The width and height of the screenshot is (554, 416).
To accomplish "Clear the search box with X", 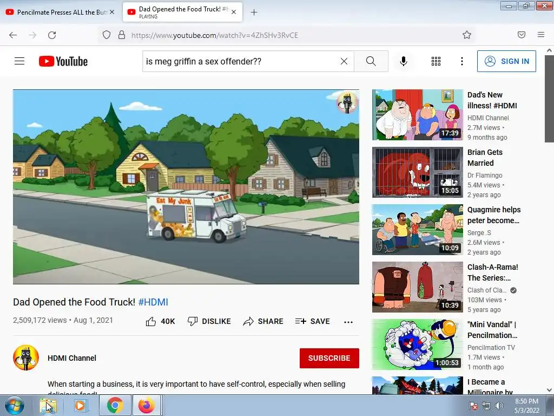I will pyautogui.click(x=344, y=61).
